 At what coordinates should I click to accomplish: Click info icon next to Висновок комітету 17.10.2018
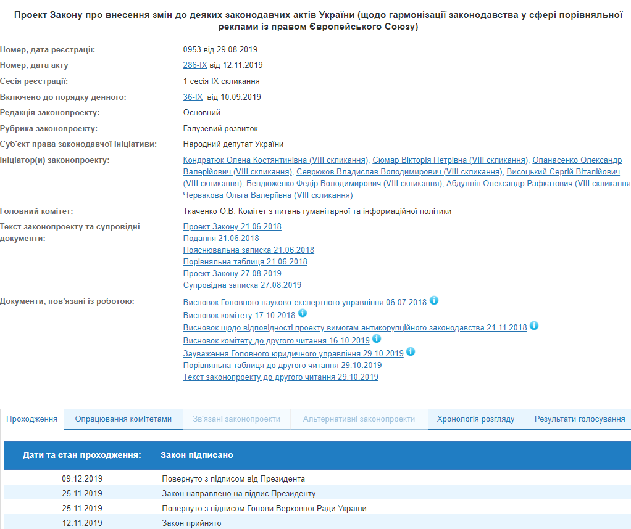click(303, 313)
